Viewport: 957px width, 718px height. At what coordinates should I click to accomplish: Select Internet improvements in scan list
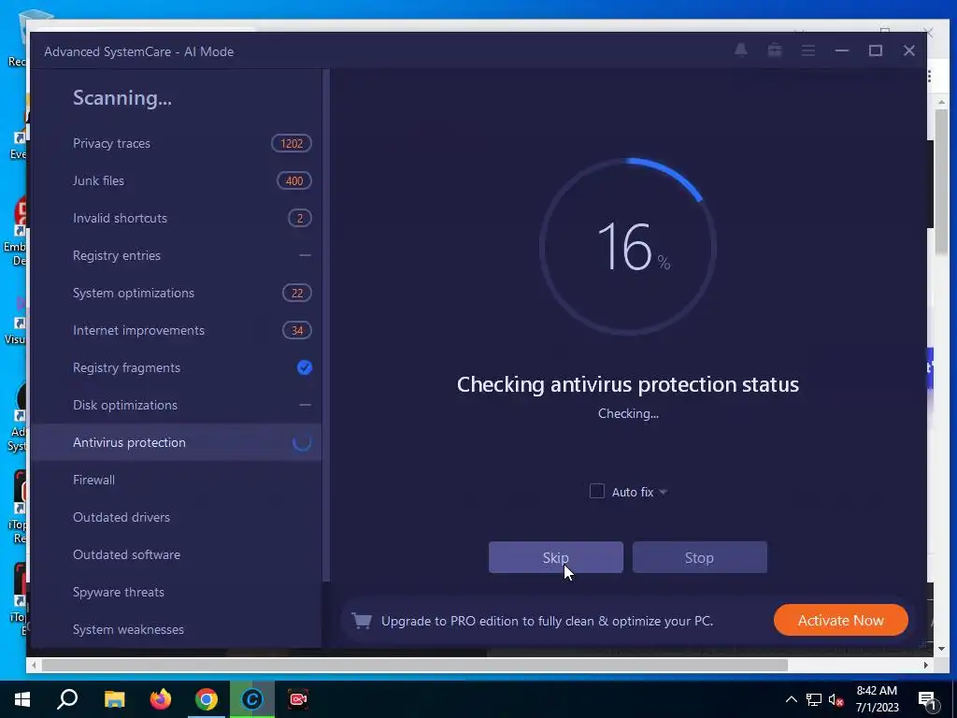pos(177,330)
